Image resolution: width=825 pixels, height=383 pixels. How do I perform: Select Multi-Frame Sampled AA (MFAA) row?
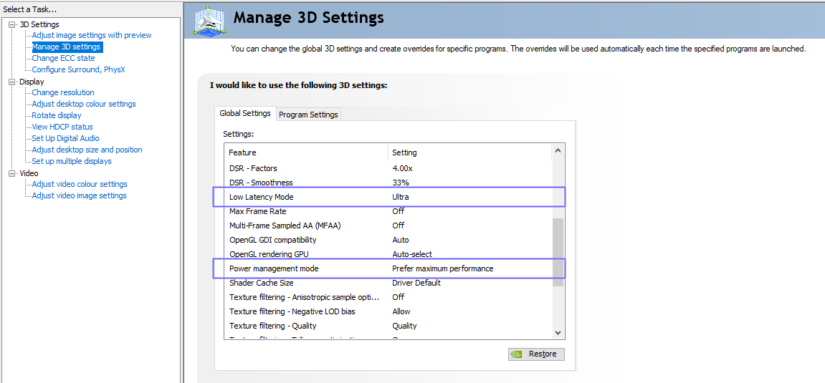coord(388,226)
